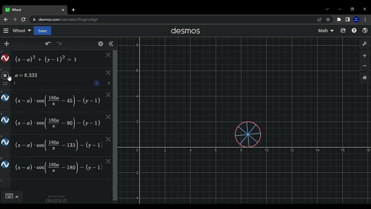Go back in the browser
This screenshot has height=209, width=371.
pyautogui.click(x=6, y=19)
